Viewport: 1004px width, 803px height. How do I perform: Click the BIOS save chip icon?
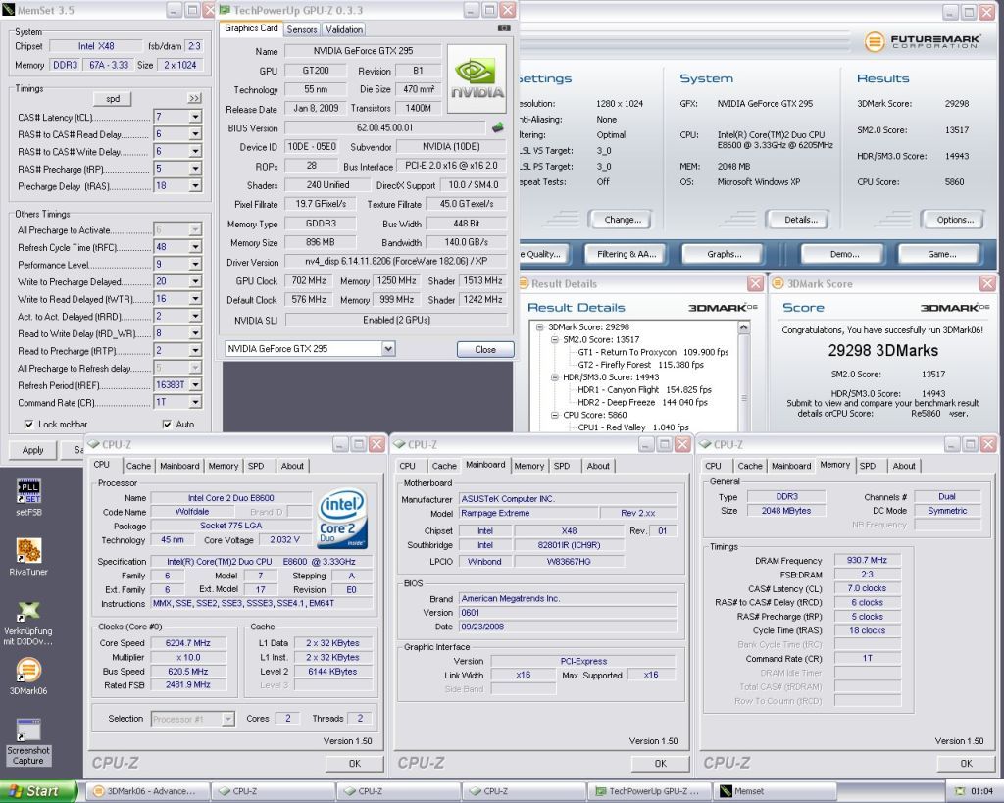(x=498, y=127)
